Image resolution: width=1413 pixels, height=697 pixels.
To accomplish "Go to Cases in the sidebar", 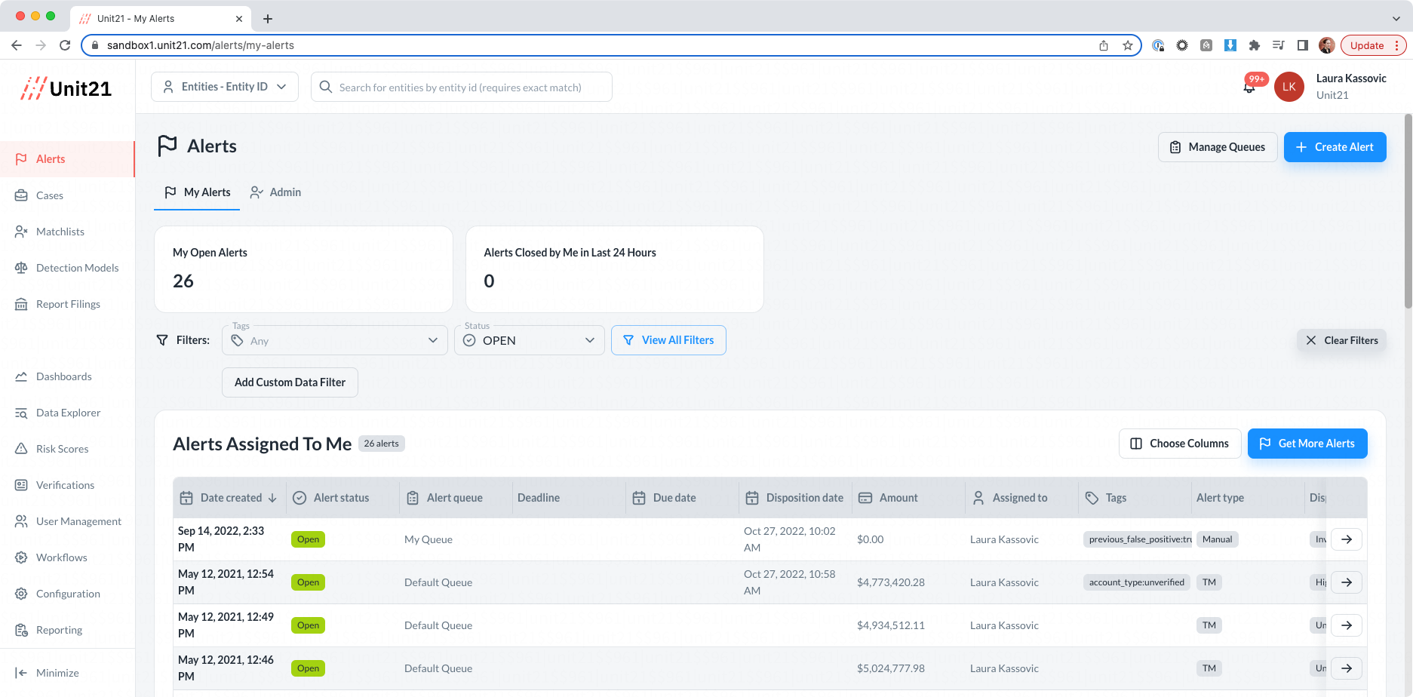I will [x=67, y=195].
